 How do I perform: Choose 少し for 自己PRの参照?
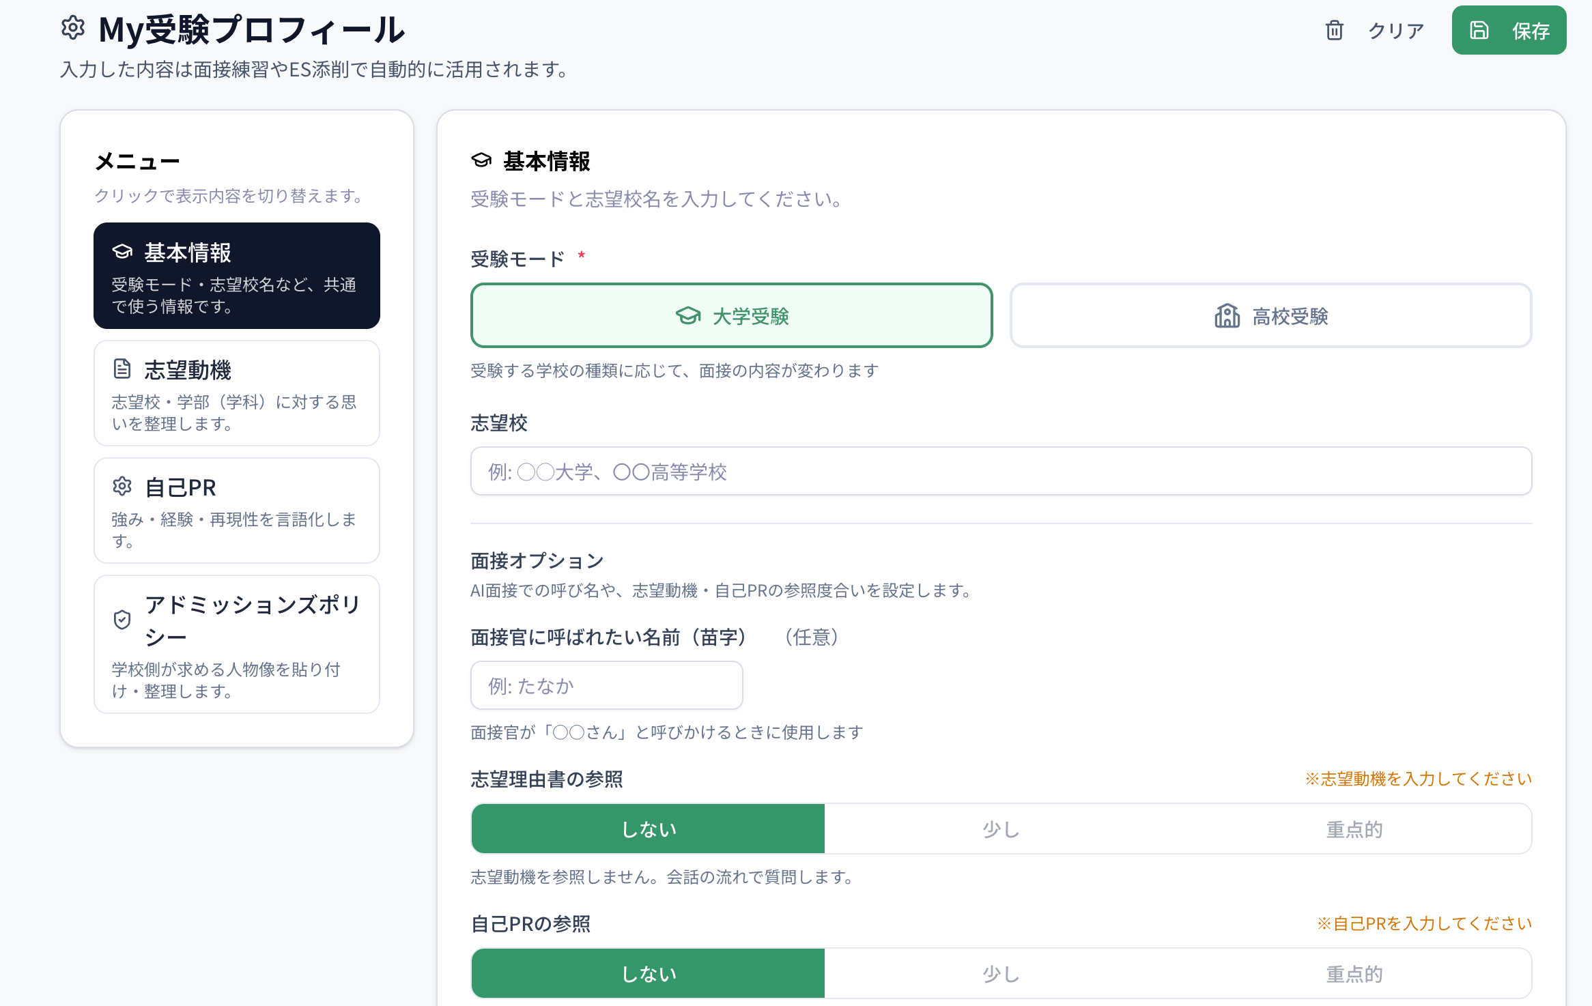1000,973
